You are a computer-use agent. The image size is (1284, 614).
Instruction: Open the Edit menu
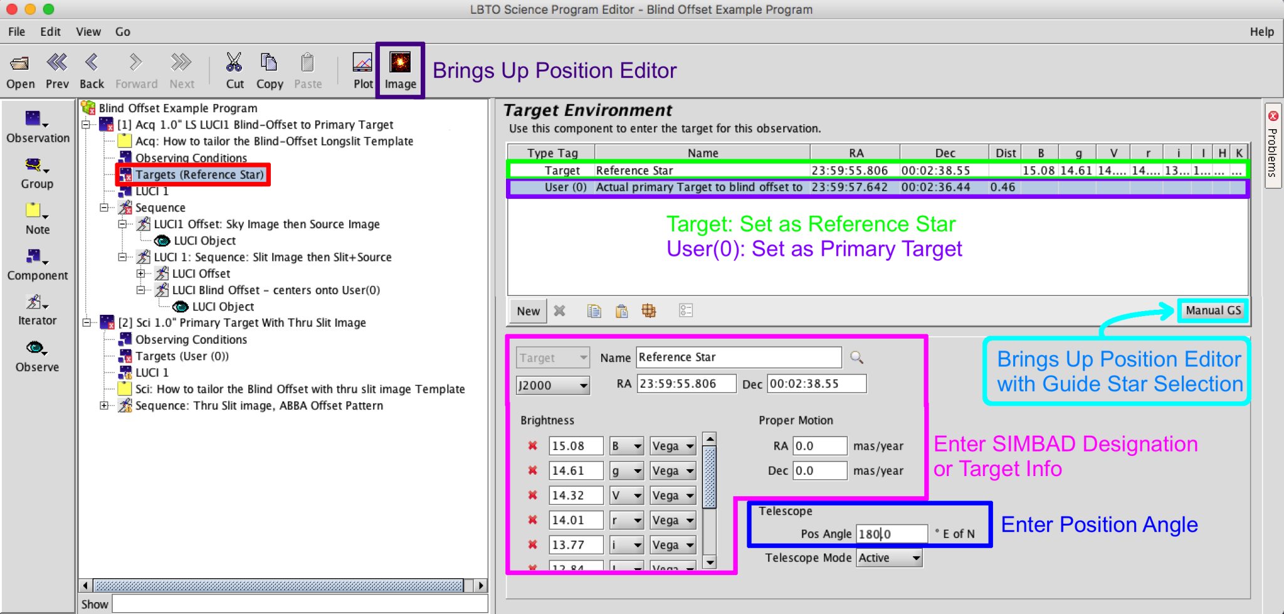(x=50, y=31)
